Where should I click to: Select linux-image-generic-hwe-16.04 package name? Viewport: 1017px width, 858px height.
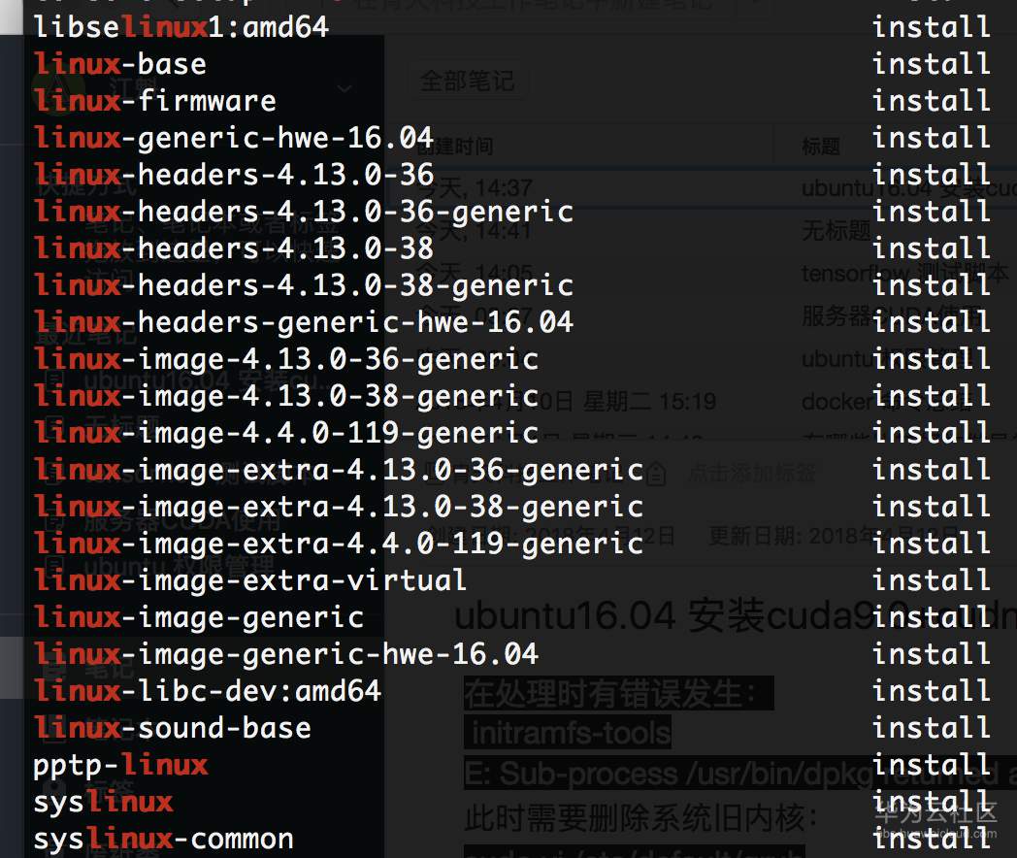coord(286,656)
